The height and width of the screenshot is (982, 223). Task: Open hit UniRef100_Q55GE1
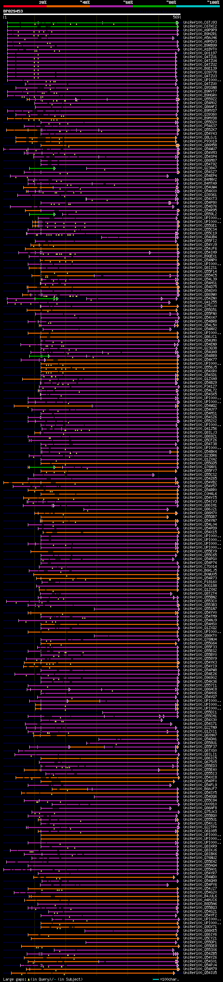point(200,226)
